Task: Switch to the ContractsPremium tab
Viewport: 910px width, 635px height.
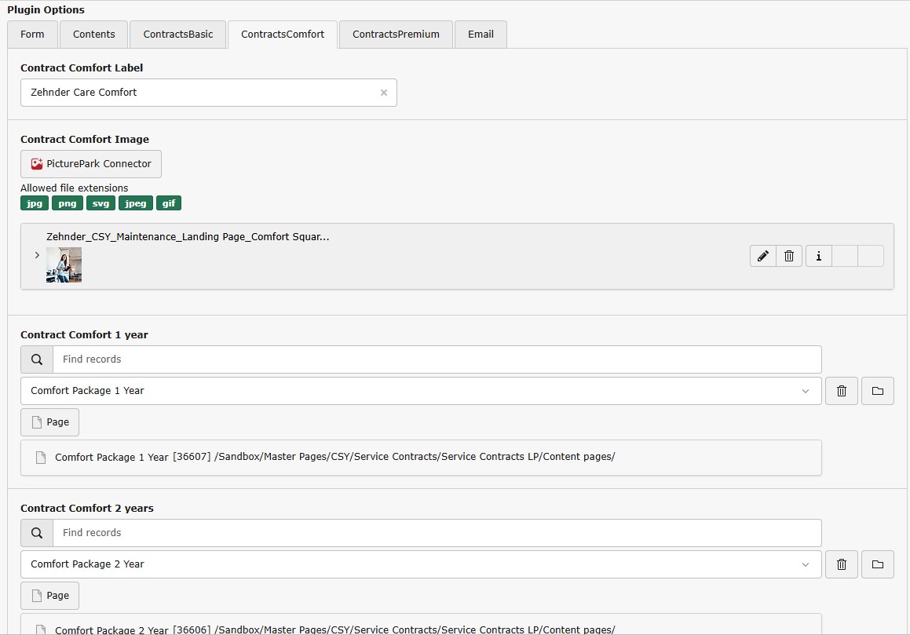Action: point(396,35)
